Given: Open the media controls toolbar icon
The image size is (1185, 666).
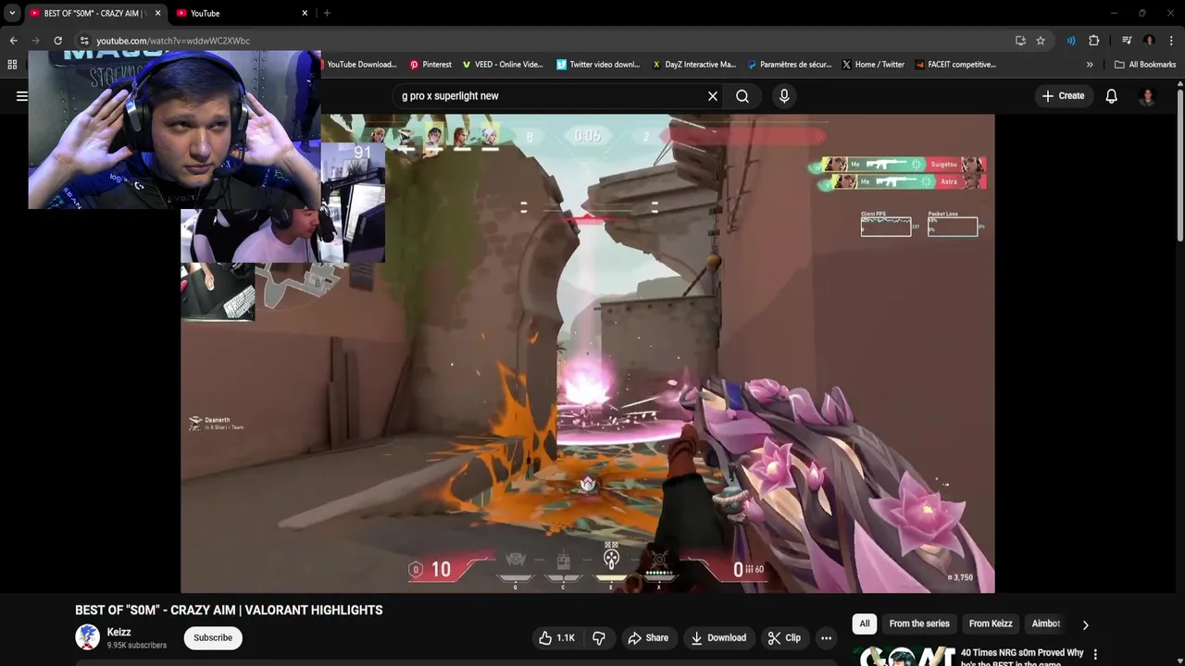Looking at the screenshot, I should coord(1127,41).
